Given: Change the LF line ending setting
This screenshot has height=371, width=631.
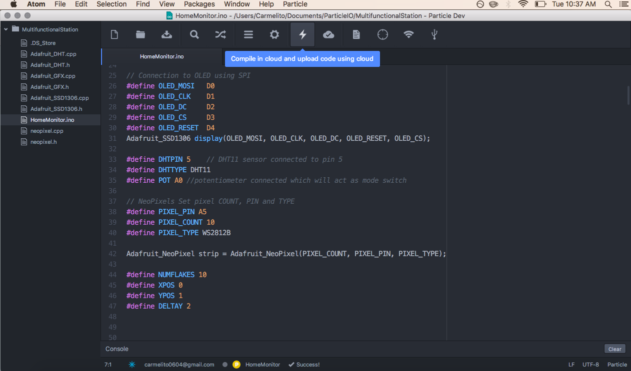Looking at the screenshot, I should pyautogui.click(x=571, y=365).
